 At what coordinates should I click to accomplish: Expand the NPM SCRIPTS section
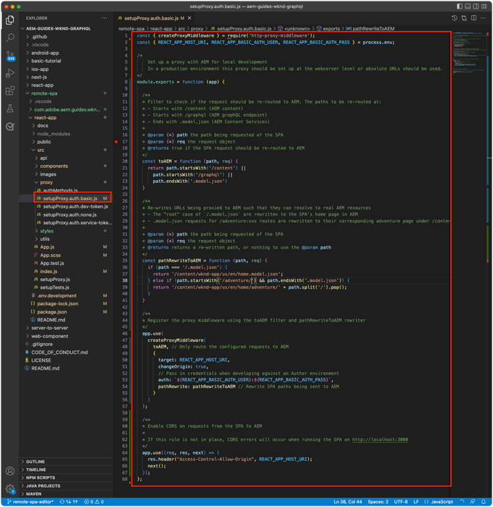pos(40,478)
